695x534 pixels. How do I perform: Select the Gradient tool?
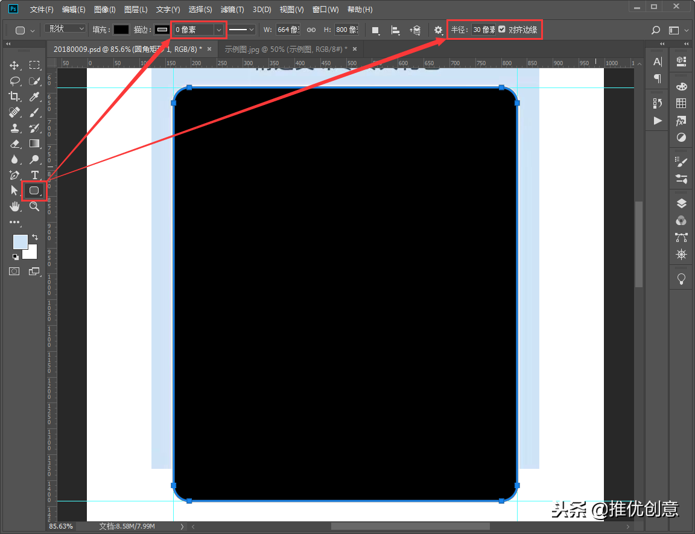pyautogui.click(x=34, y=144)
